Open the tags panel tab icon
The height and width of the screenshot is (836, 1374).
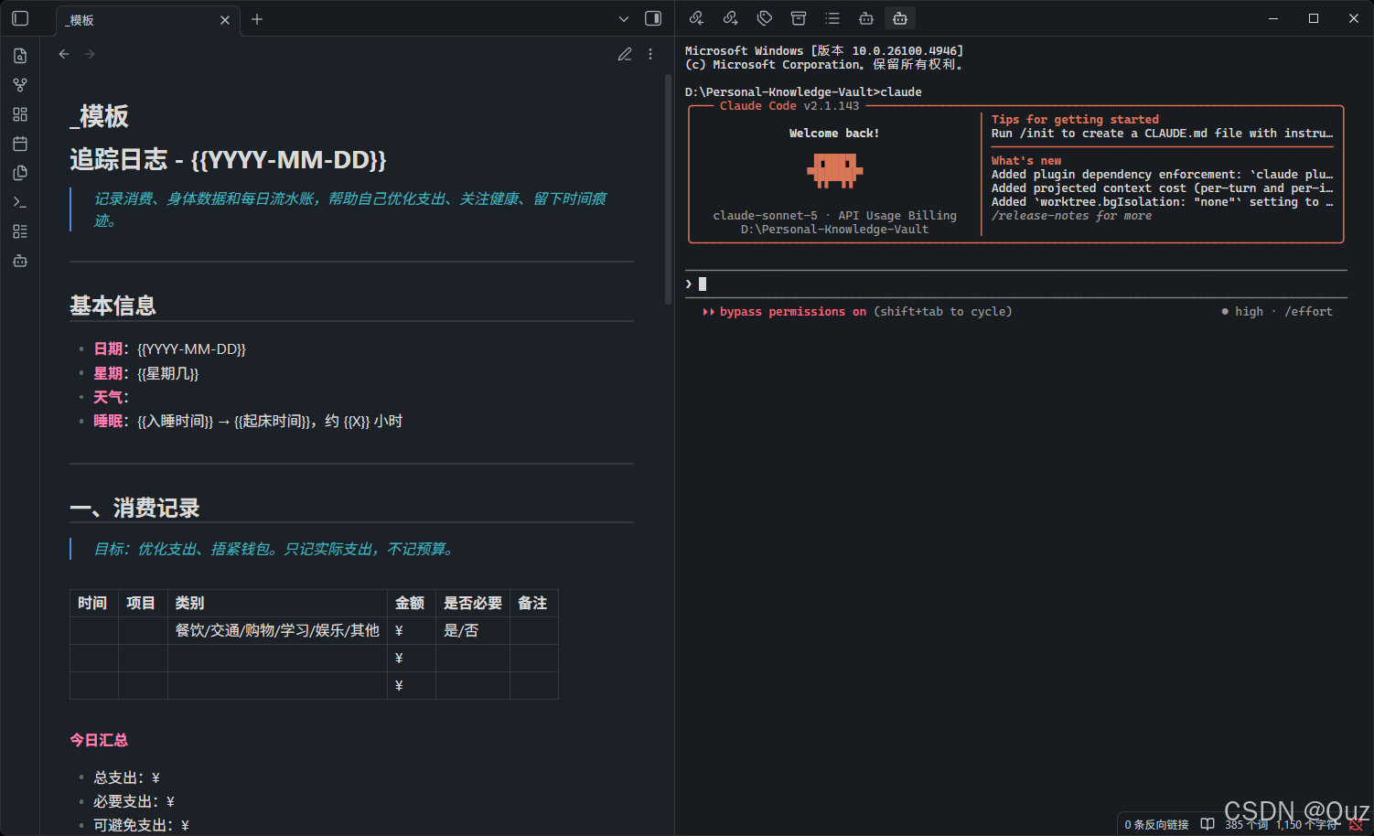765,18
